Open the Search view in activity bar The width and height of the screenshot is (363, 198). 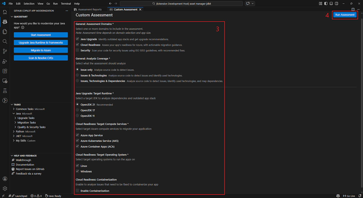5,42
